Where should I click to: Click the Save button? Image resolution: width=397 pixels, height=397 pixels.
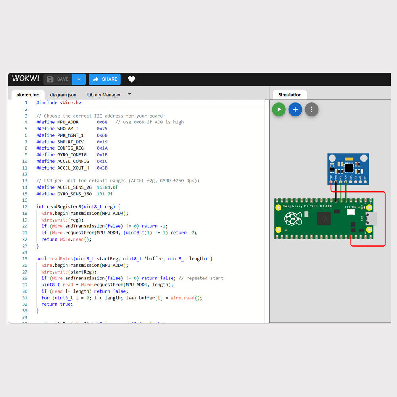pos(58,79)
